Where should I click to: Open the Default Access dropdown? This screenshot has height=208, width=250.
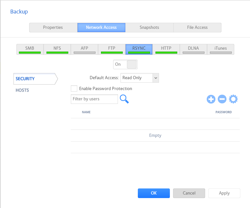pos(139,78)
